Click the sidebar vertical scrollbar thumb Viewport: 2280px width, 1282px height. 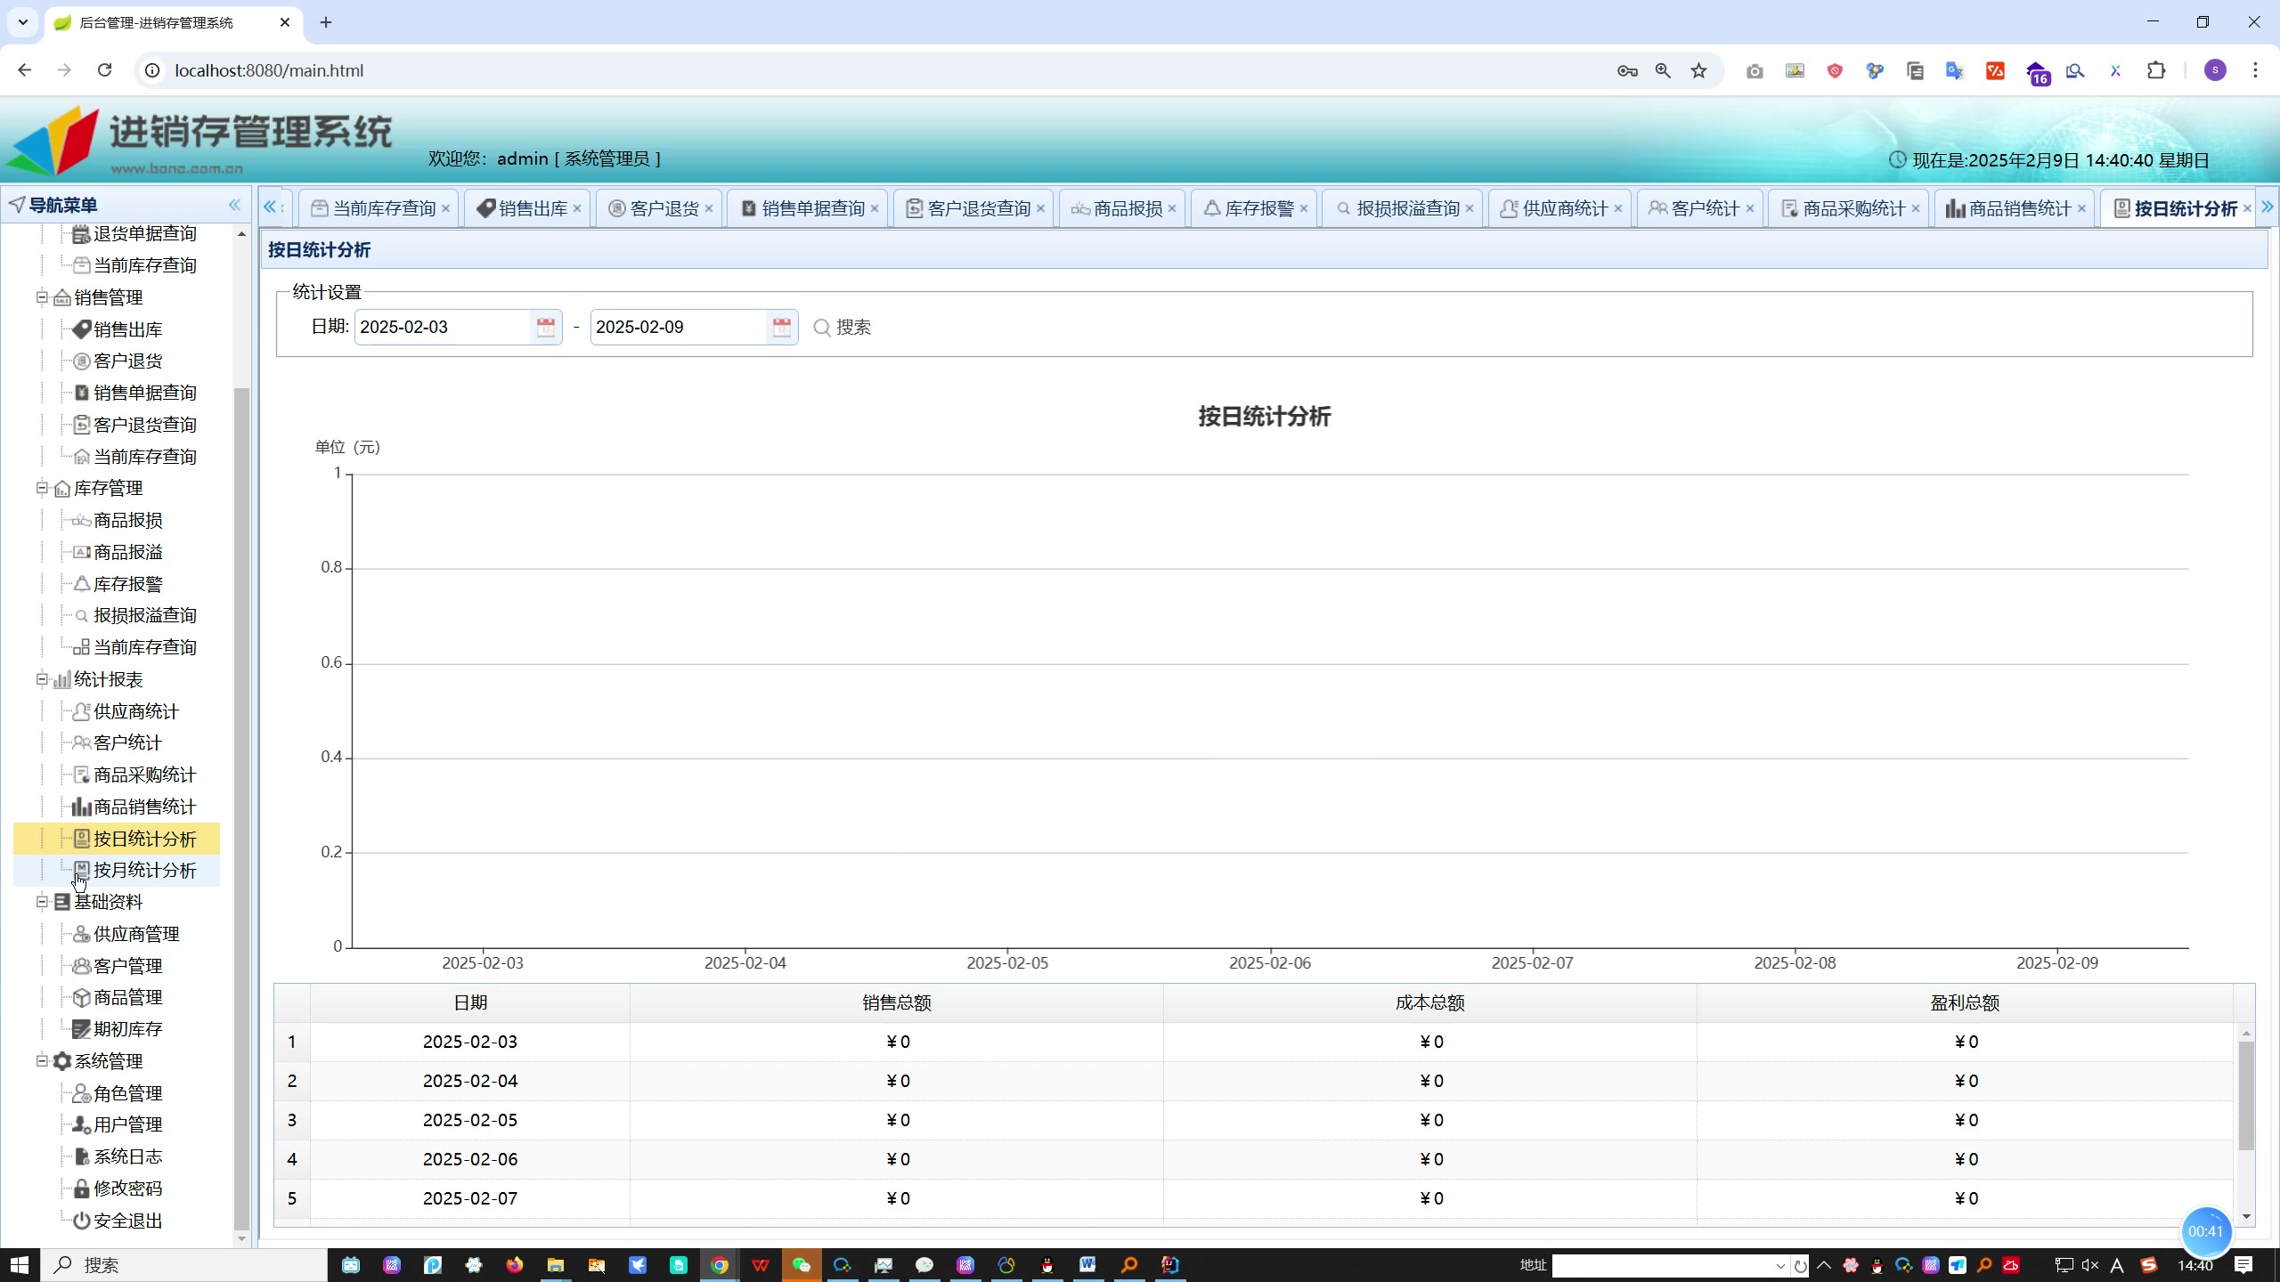click(x=241, y=808)
